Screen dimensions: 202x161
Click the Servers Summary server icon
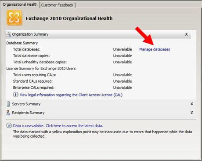pos(8,104)
